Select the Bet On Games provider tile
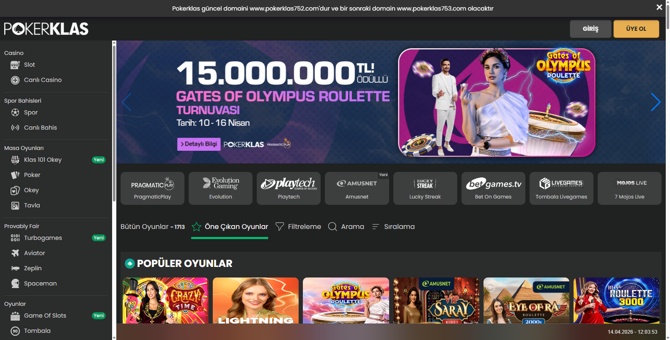Image resolution: width=670 pixels, height=340 pixels. 493,188
